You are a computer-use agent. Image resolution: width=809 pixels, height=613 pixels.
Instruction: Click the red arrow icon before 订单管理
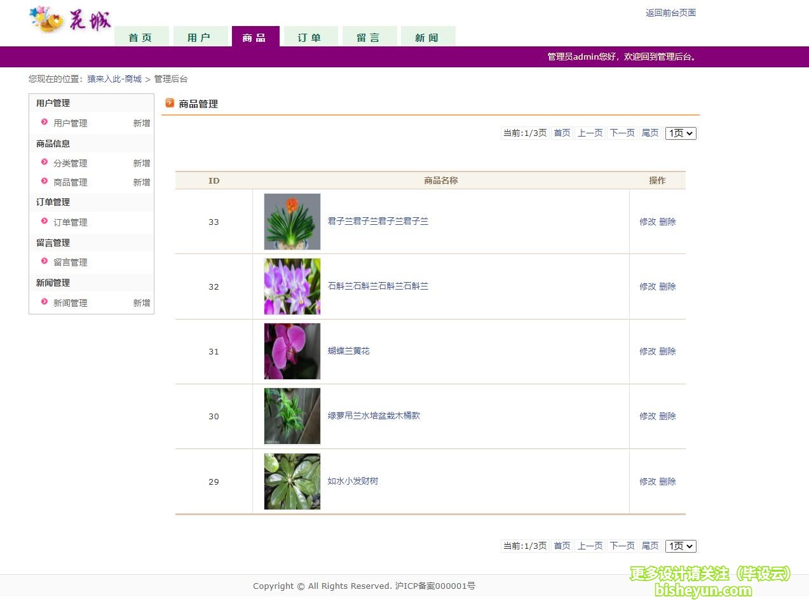pos(44,222)
